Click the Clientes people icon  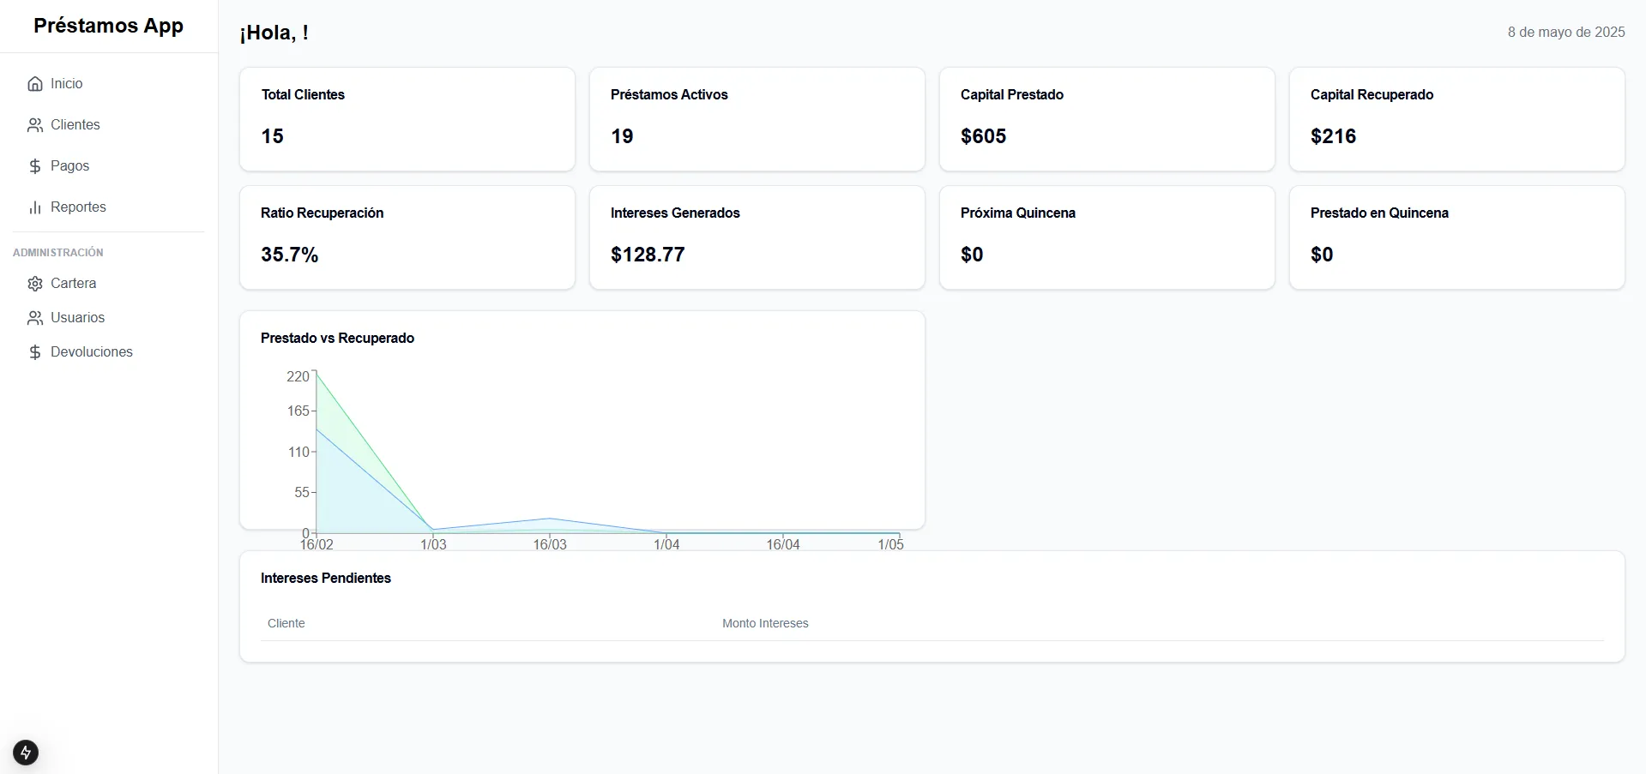[34, 124]
